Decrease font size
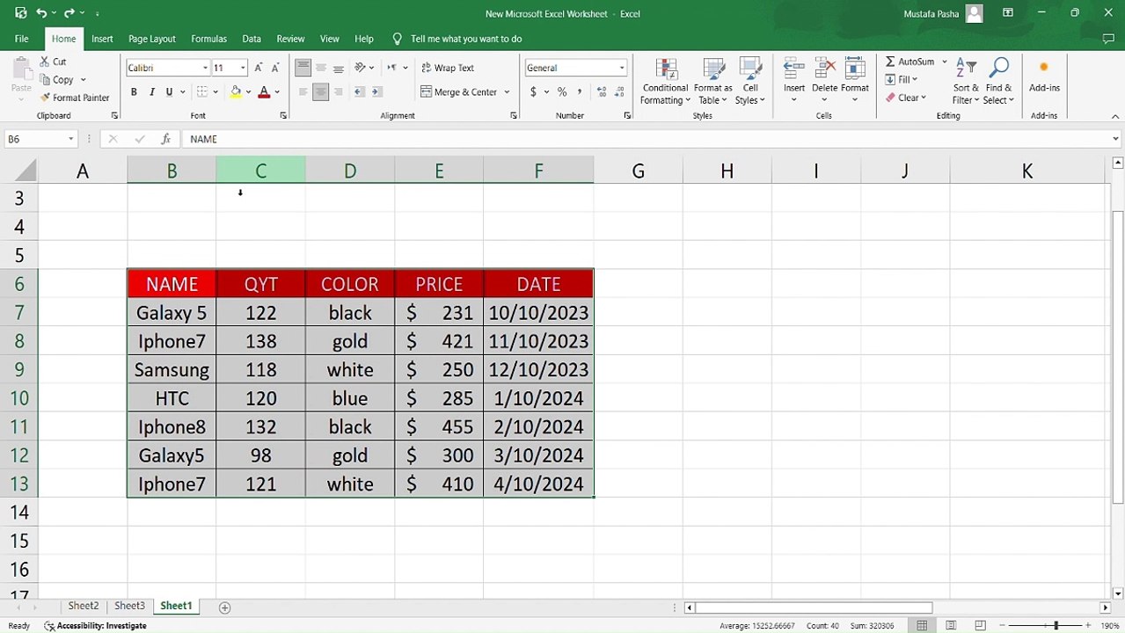 275,68
